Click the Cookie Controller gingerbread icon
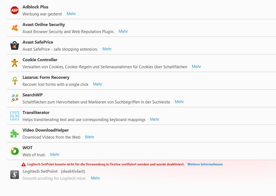The height and width of the screenshot is (196, 276). click(15, 63)
